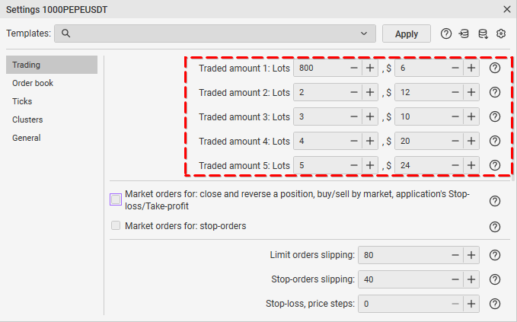The image size is (517, 322).
Task: Enable market orders for close and reverse position
Action: coord(116,199)
